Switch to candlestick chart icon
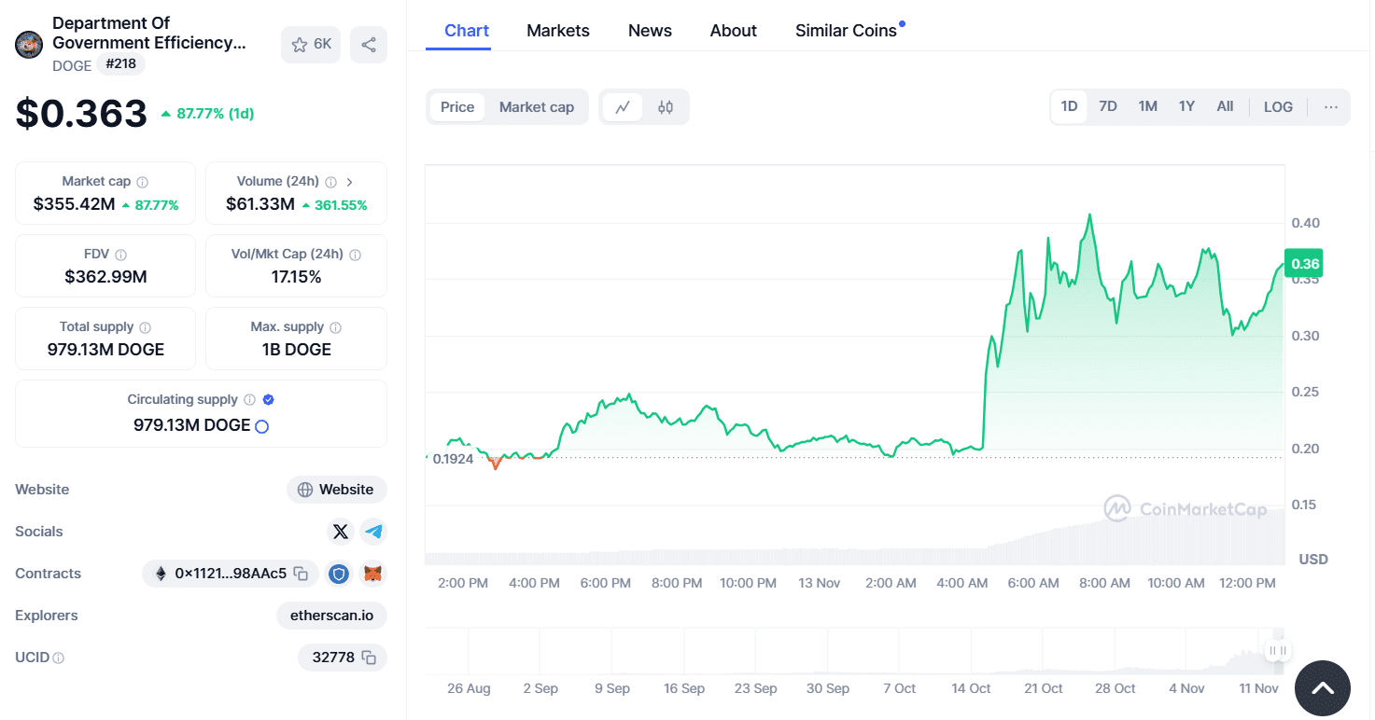 tap(666, 107)
